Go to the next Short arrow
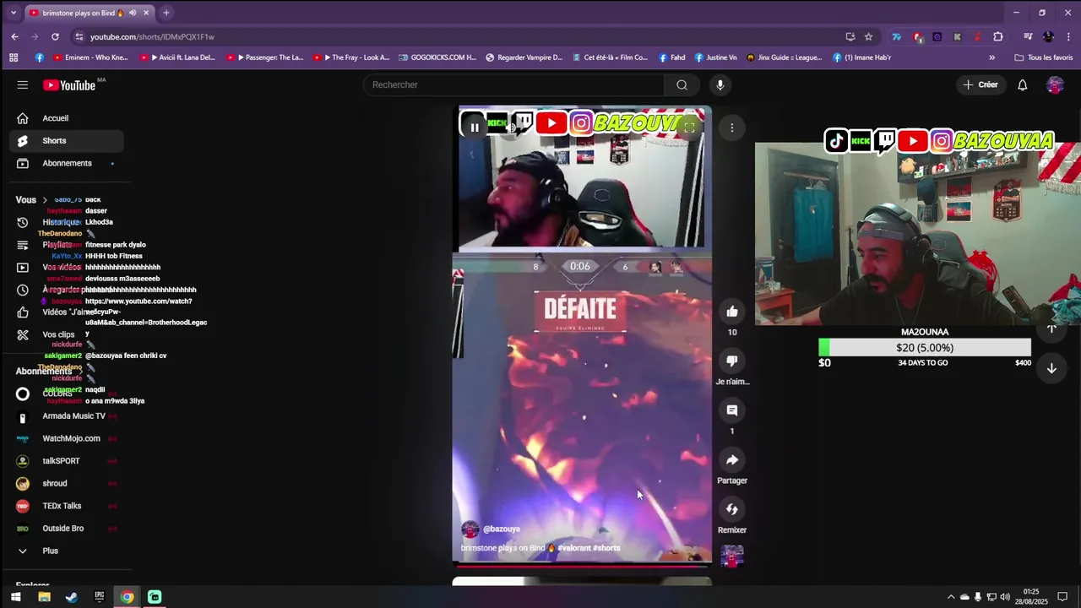Screen dimensions: 1081x608 click(1051, 368)
